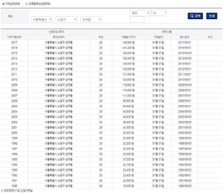Click the 확인내용 group header

coord(167,32)
